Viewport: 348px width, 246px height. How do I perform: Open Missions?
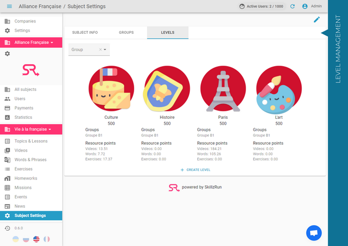click(31, 188)
